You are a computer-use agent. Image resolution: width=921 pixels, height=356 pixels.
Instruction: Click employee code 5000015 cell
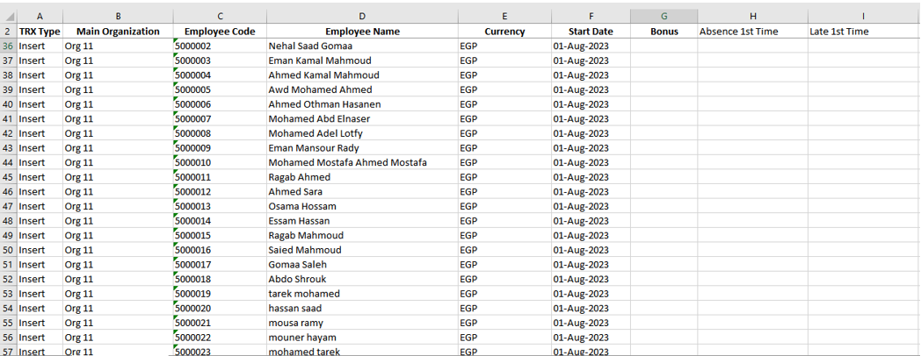220,235
